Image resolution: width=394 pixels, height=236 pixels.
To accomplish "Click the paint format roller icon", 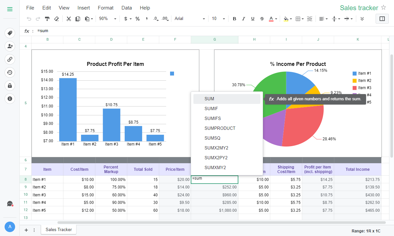I will [x=47, y=19].
